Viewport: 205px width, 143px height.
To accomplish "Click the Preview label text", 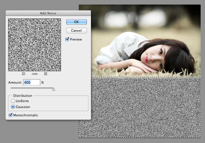I will (76, 40).
